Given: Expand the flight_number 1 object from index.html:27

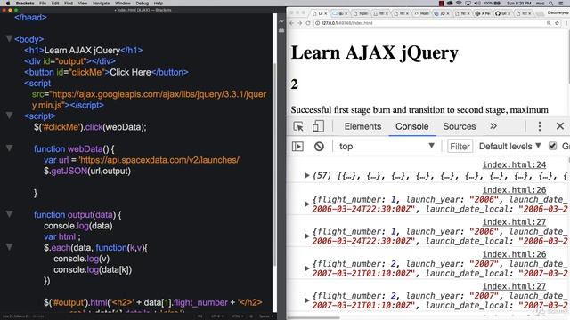Looking at the screenshot, I should (x=306, y=236).
